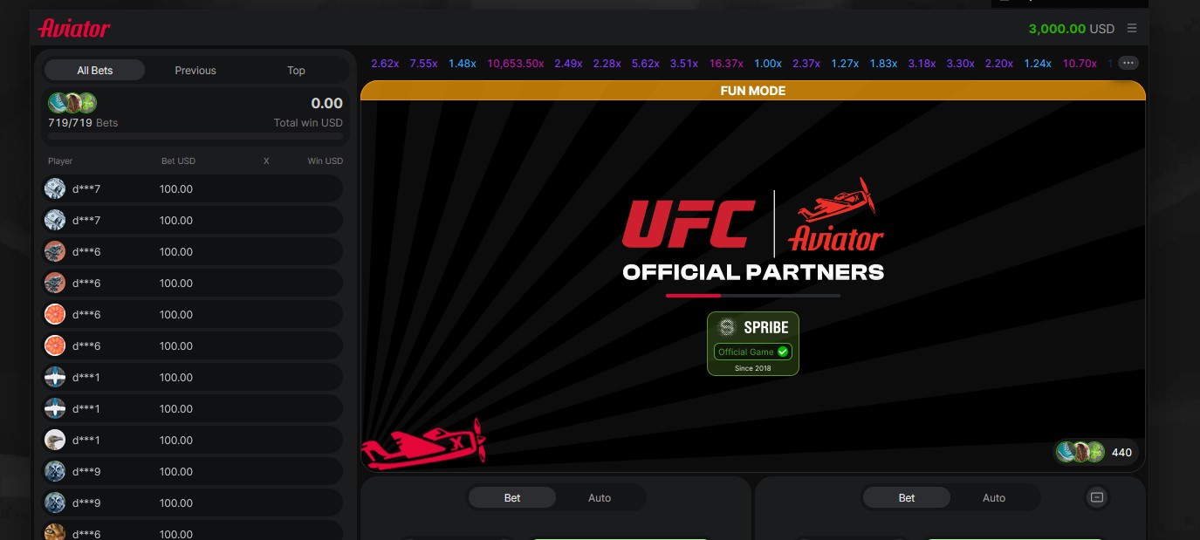Select the 2.20x multiplier in history

[999, 64]
